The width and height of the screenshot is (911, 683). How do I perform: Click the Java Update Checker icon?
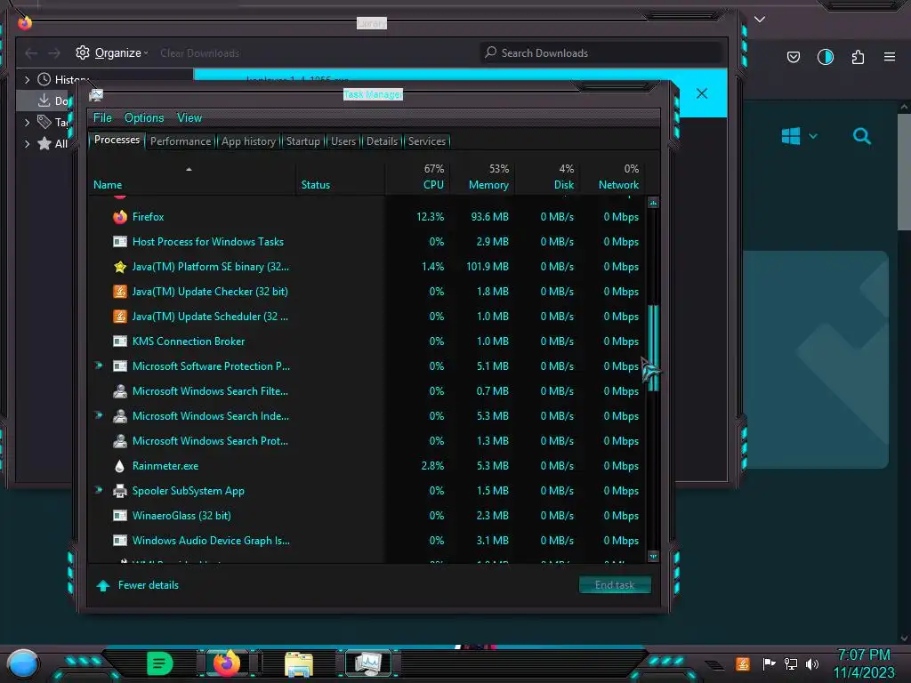point(120,292)
